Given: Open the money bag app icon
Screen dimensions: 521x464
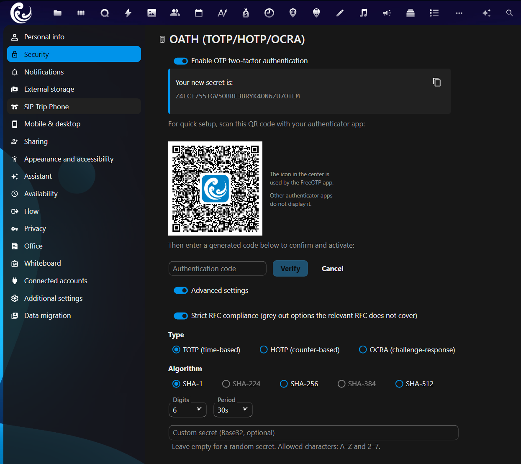Looking at the screenshot, I should coord(246,13).
